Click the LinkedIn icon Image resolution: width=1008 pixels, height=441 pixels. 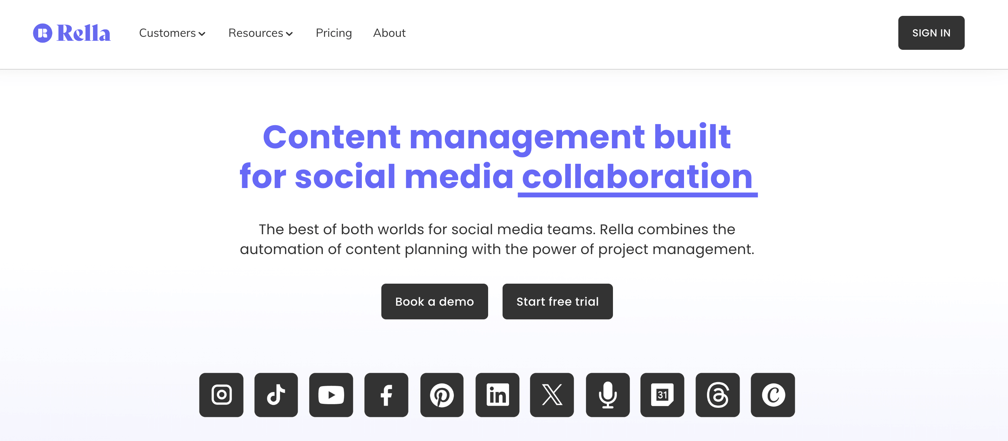click(498, 395)
